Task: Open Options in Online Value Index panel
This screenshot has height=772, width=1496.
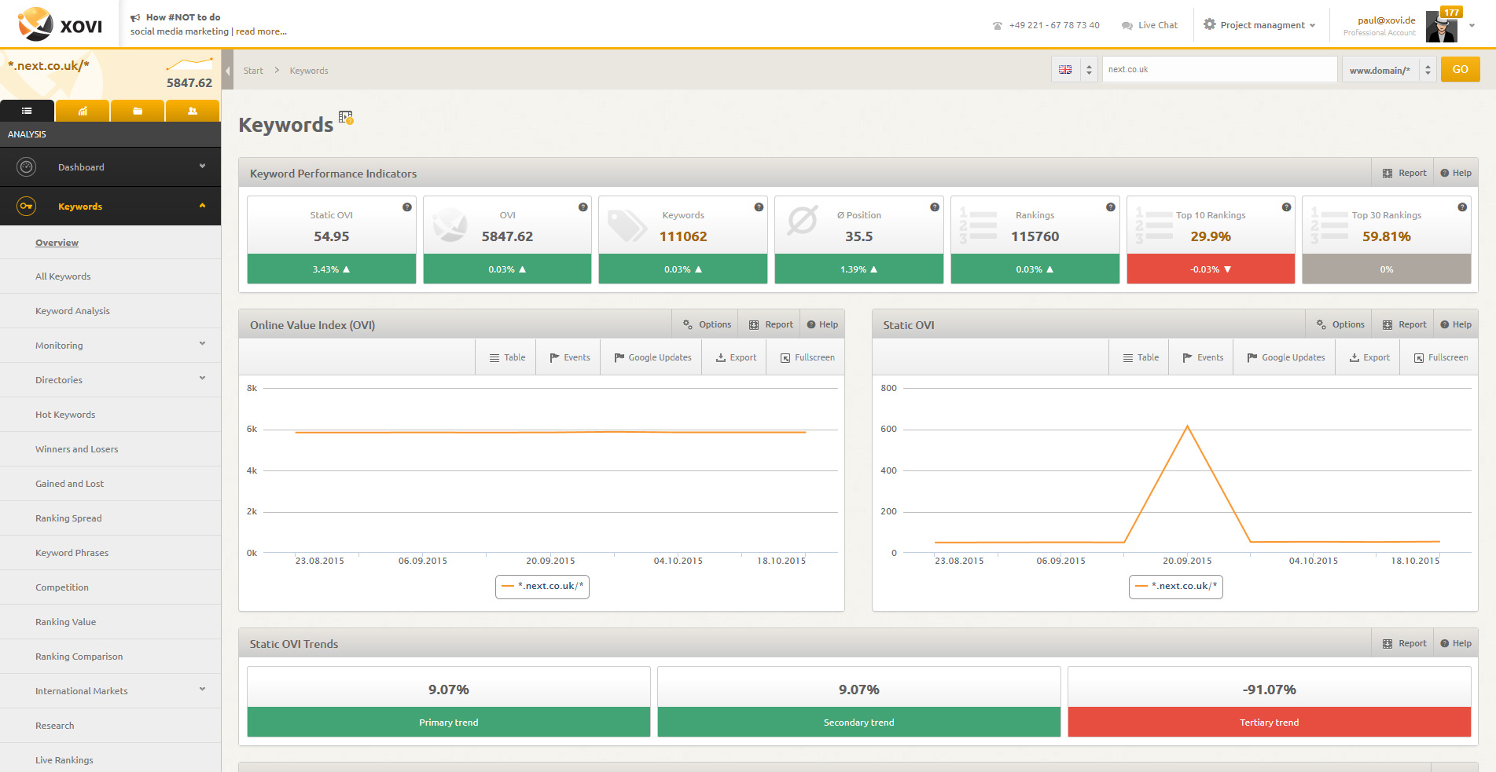Action: tap(707, 324)
